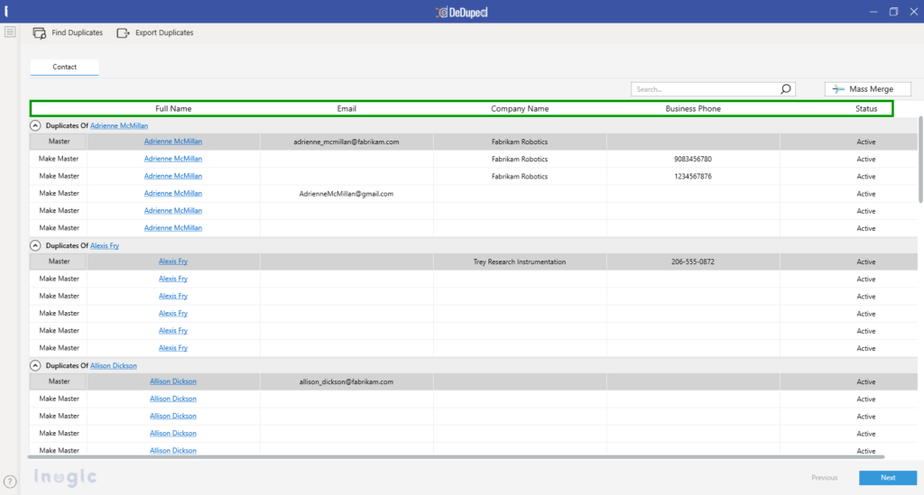
Task: Click the Mass Merge button
Action: pyautogui.click(x=867, y=89)
